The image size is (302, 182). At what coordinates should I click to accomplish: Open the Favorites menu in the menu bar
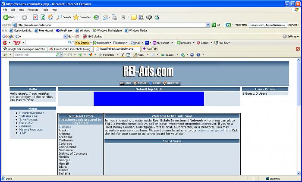pyautogui.click(x=33, y=10)
